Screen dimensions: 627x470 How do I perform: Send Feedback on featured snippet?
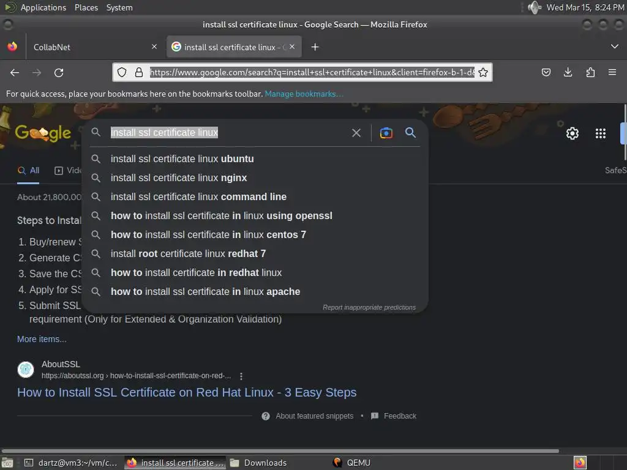(394, 416)
